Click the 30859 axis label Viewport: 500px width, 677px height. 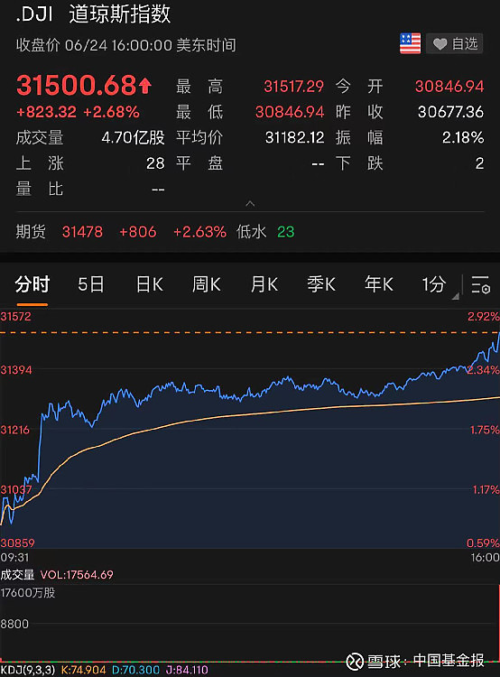(17, 543)
